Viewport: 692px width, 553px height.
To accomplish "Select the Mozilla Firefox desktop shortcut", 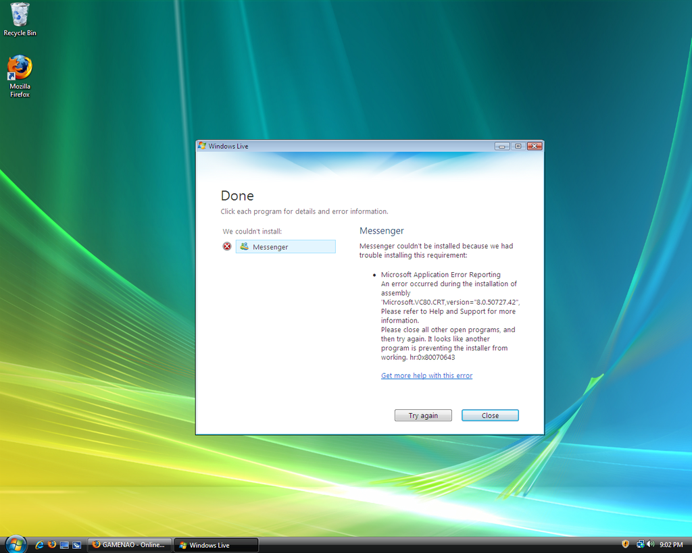I will pyautogui.click(x=20, y=76).
